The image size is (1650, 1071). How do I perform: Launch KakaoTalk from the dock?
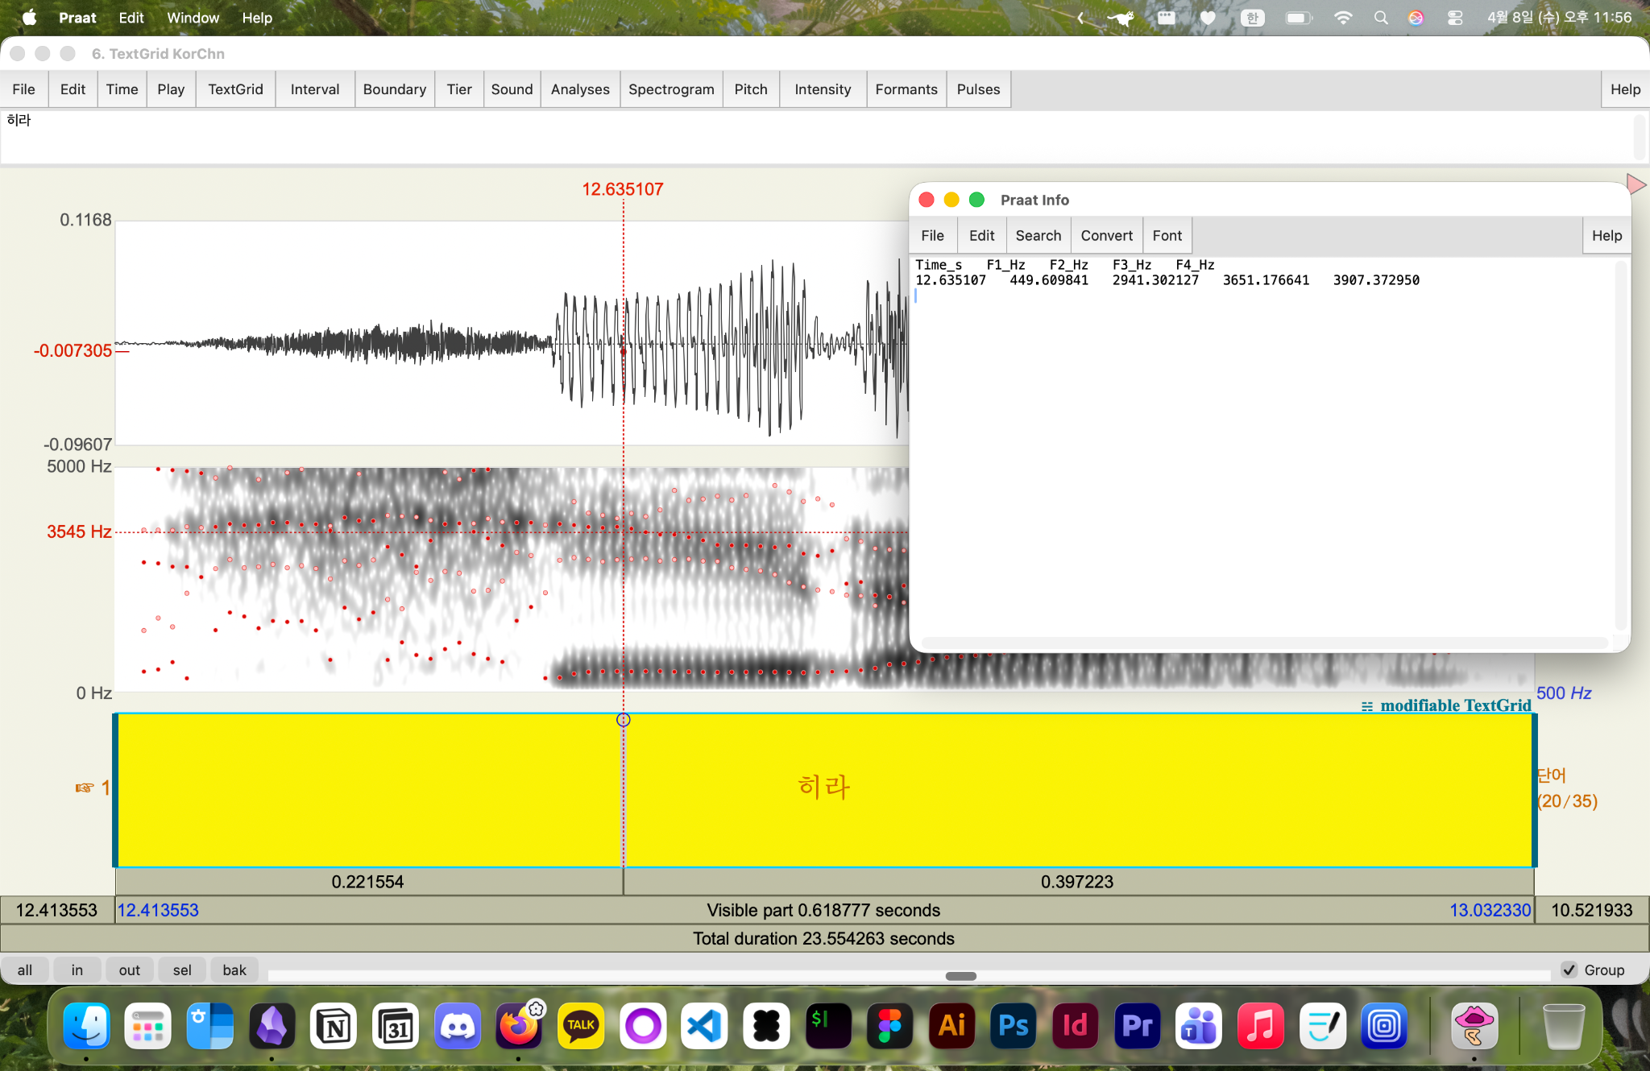pyautogui.click(x=580, y=1025)
